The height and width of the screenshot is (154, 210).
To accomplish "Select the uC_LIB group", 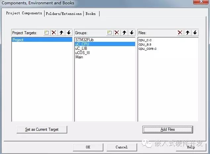I will [105, 48].
